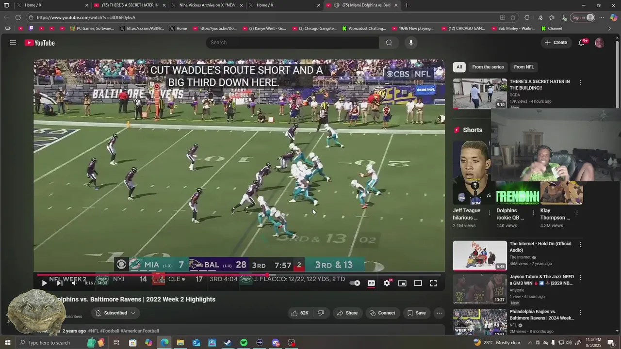The height and width of the screenshot is (349, 621).
Task: Like the video with 62K likes
Action: [x=300, y=313]
